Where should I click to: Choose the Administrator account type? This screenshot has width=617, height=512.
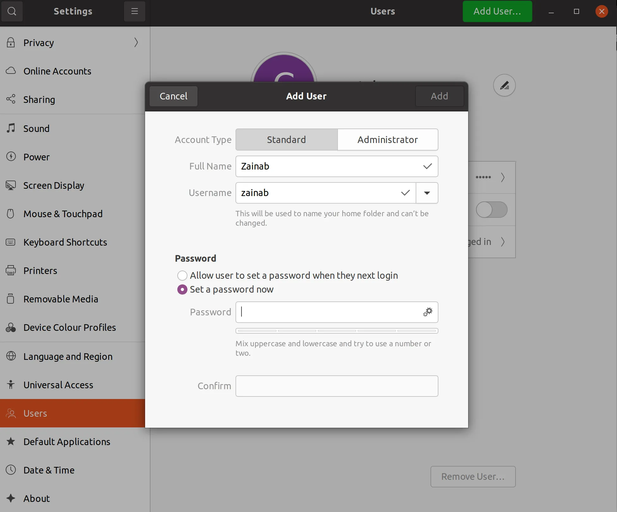coord(388,140)
